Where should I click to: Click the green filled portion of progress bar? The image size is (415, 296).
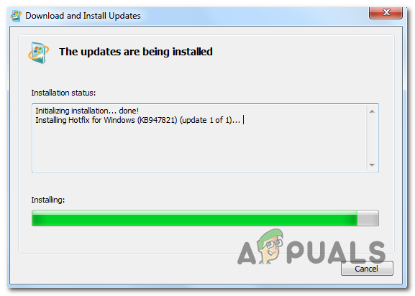coord(194,218)
